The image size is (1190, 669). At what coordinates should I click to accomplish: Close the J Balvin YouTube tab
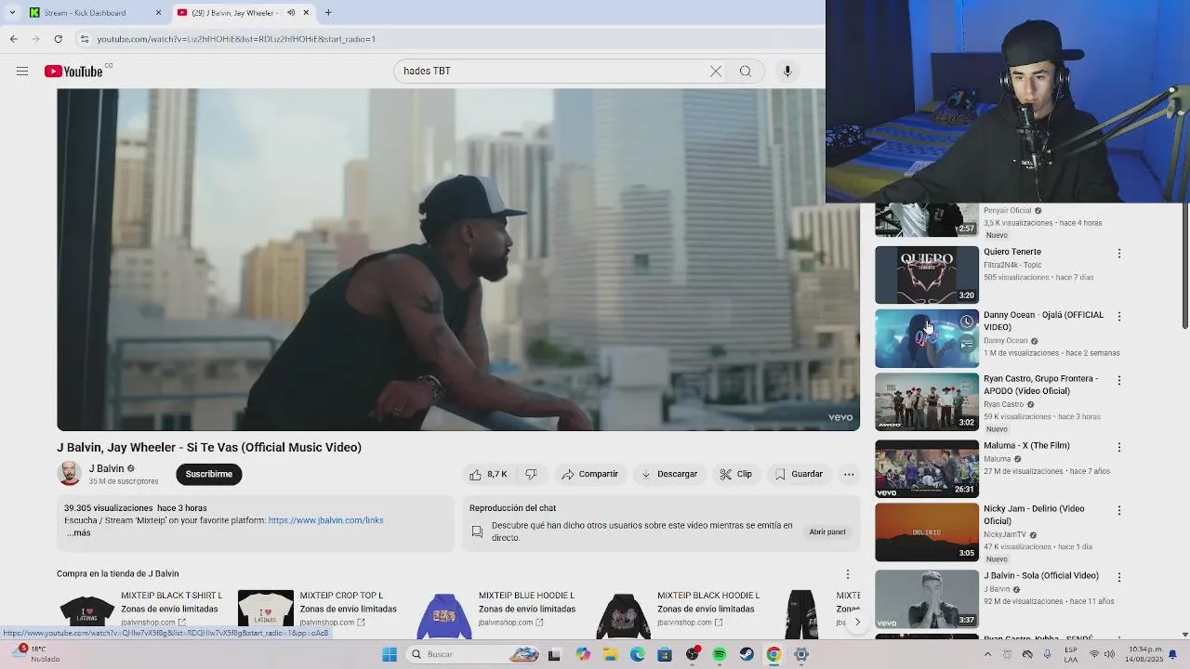coord(306,13)
